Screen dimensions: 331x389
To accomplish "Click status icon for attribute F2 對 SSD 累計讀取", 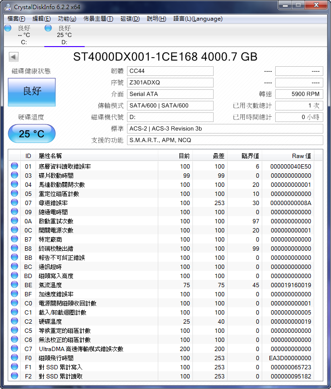I will coord(14,376).
